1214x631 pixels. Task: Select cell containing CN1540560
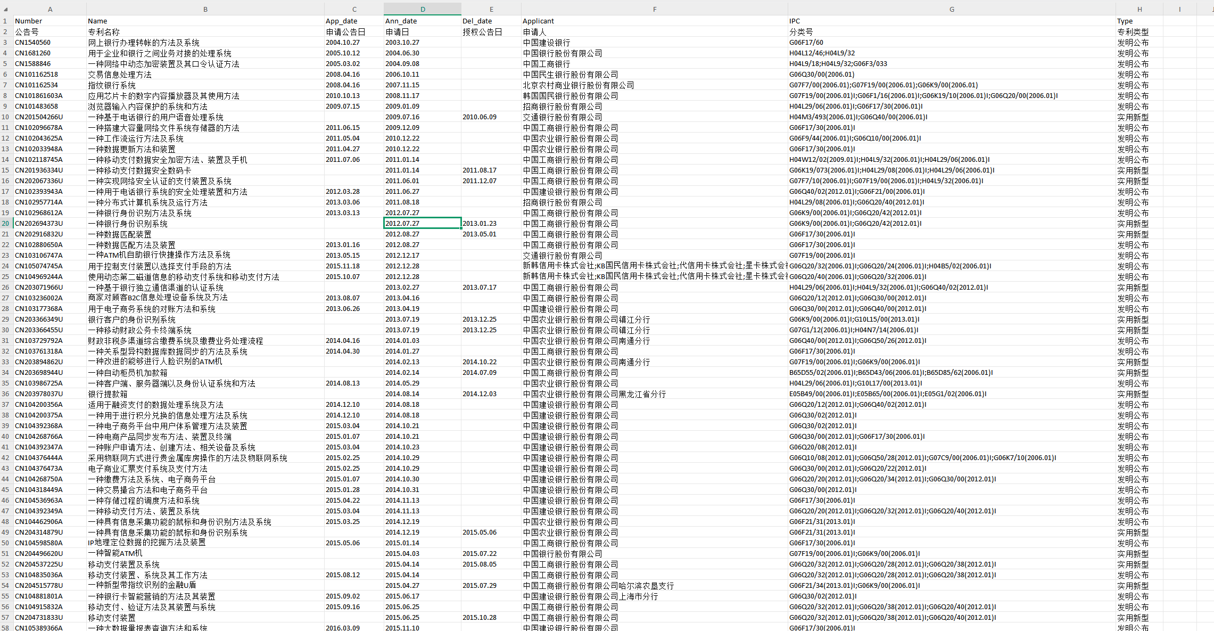click(x=33, y=42)
